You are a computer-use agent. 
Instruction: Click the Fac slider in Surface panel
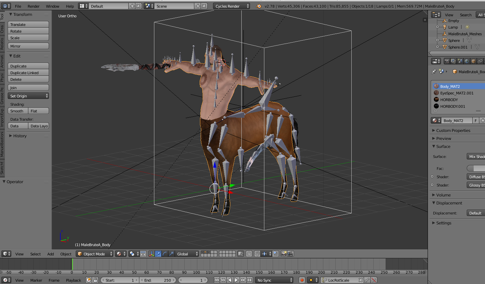tap(476, 168)
